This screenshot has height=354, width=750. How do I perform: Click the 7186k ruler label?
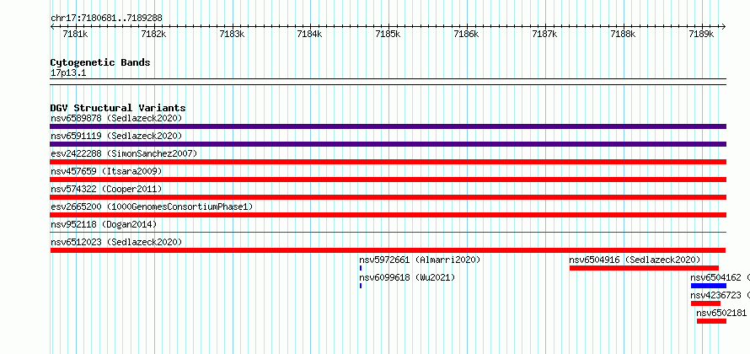(x=466, y=34)
